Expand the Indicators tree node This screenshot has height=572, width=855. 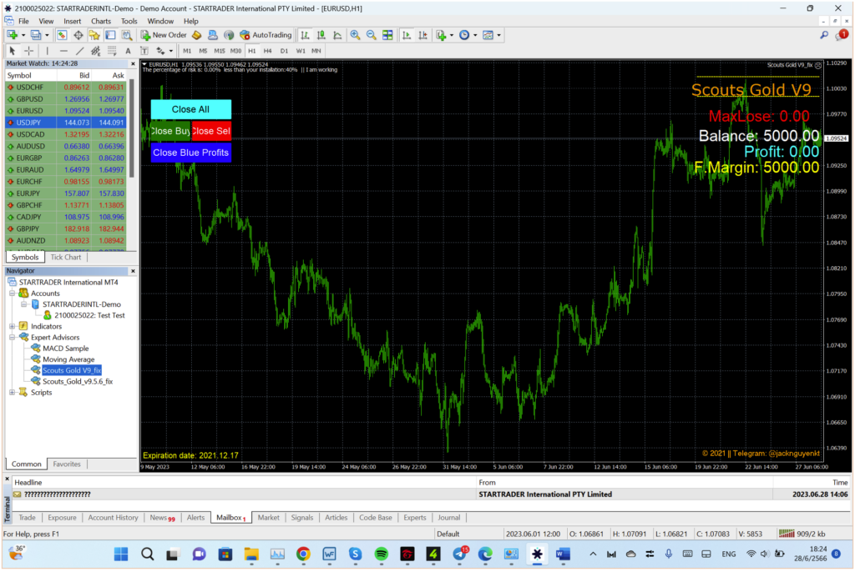[12, 326]
